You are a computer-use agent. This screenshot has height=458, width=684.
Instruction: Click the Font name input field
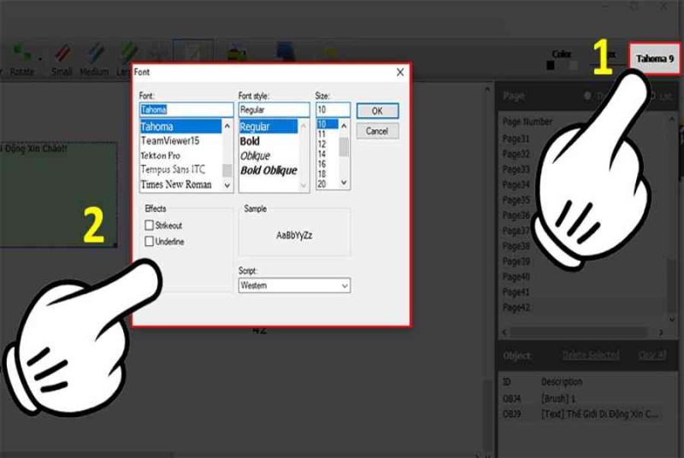click(x=186, y=109)
